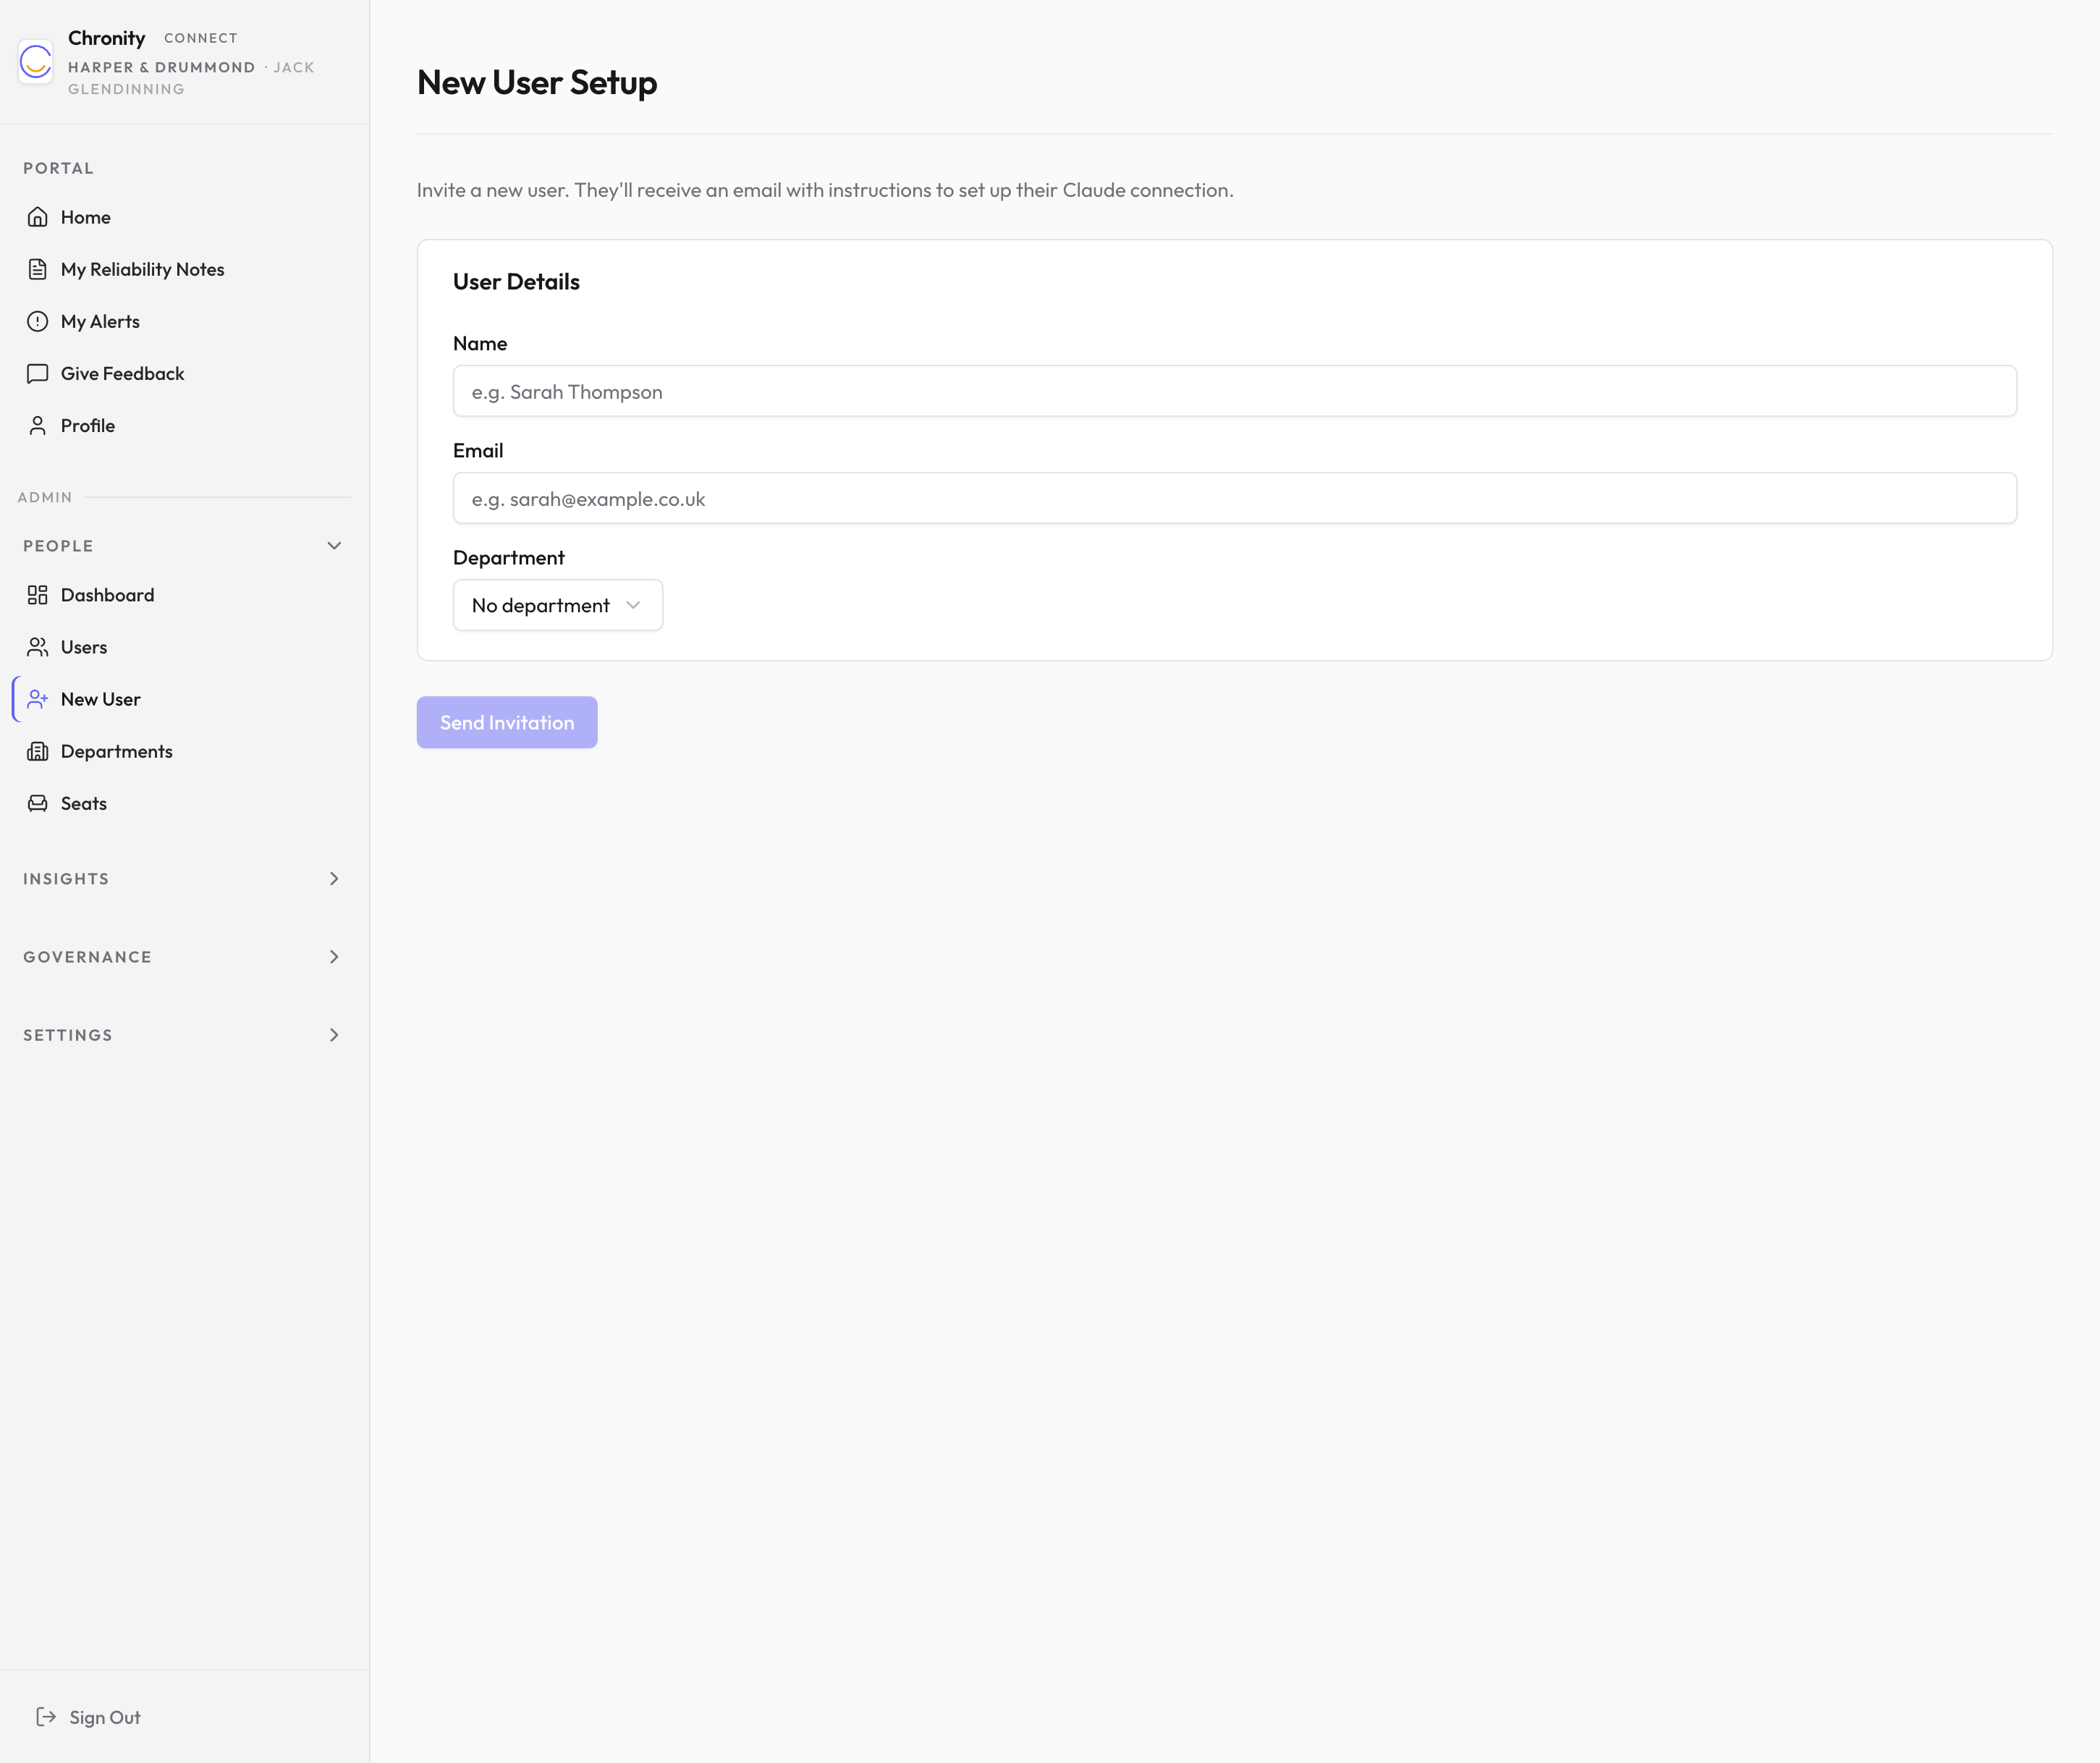Open My Reliability Notes via its document icon
Screen dimensions: 2100x1763
tap(37, 268)
